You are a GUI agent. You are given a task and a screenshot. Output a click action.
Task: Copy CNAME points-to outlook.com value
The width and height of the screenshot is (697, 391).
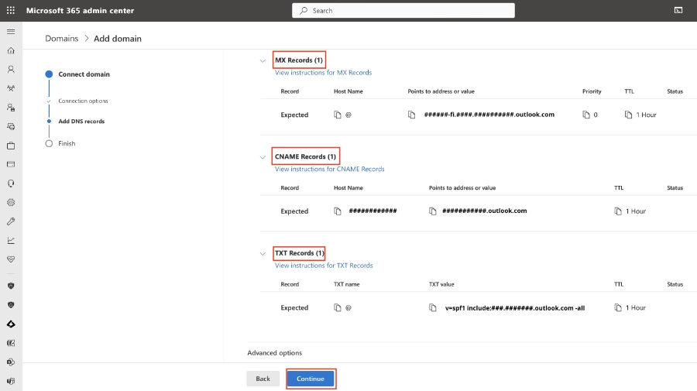(x=432, y=211)
